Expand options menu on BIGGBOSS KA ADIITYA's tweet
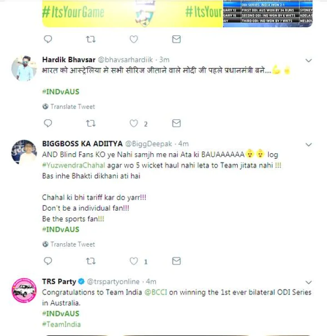The height and width of the screenshot is (336, 327). (x=308, y=145)
